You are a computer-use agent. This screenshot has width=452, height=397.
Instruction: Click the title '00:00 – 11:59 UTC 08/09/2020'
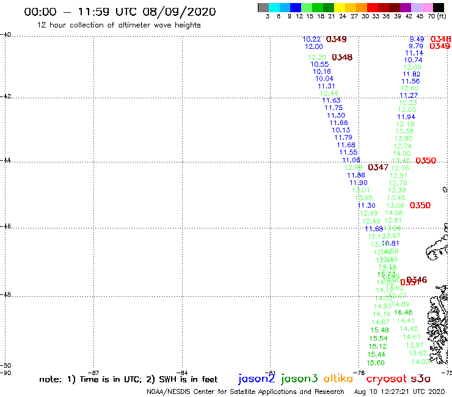click(120, 12)
